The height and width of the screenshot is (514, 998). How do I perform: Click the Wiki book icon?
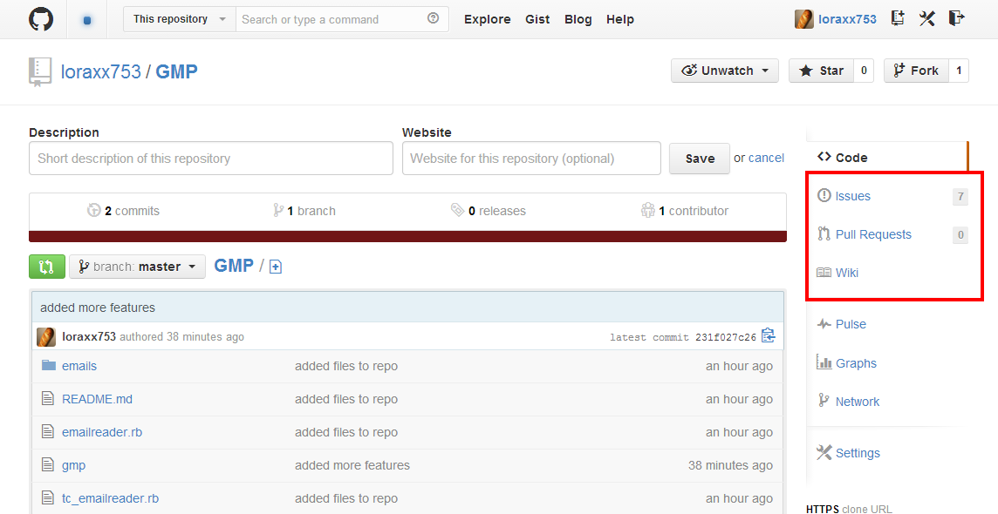pos(824,273)
